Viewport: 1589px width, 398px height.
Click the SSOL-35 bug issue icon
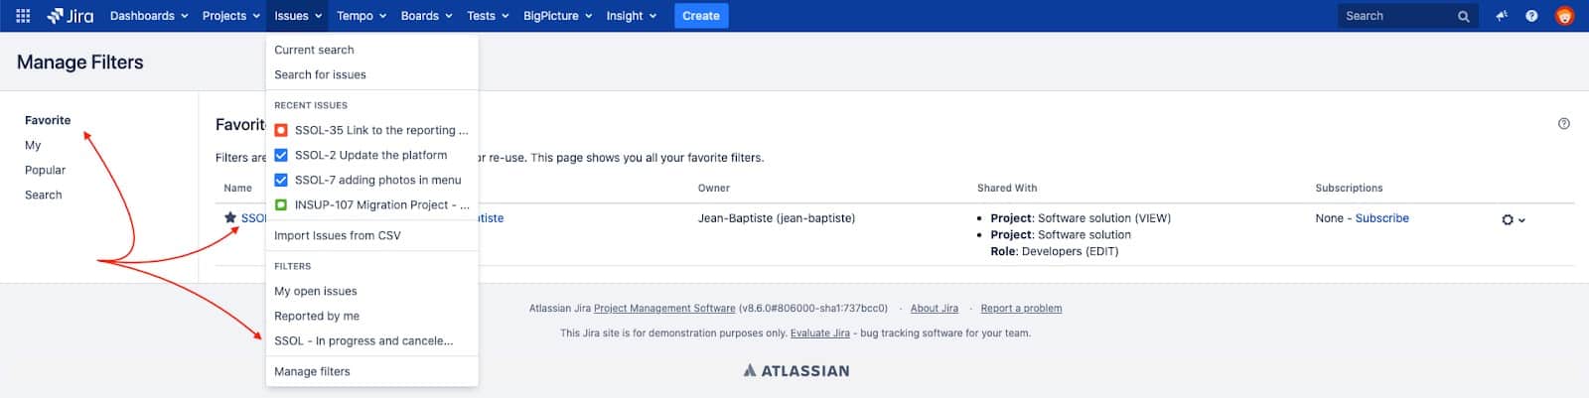[281, 130]
